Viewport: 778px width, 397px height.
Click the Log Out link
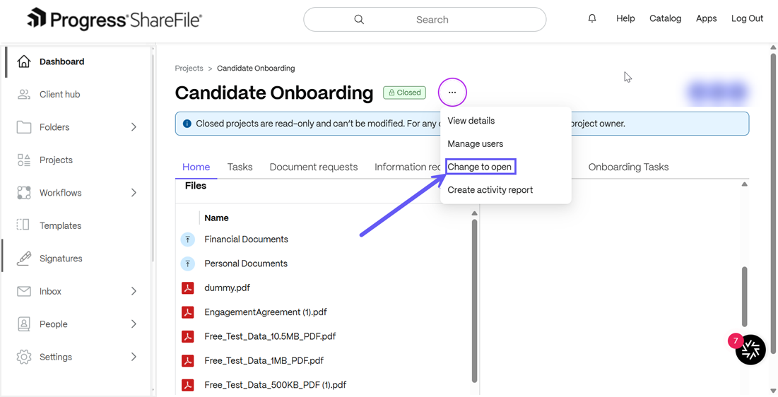click(x=747, y=19)
